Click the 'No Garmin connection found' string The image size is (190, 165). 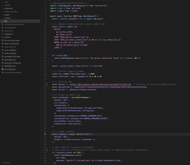(x=104, y=58)
